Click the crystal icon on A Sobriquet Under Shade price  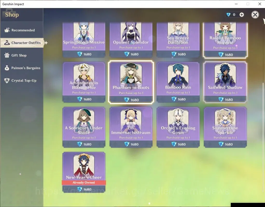pos(79,144)
